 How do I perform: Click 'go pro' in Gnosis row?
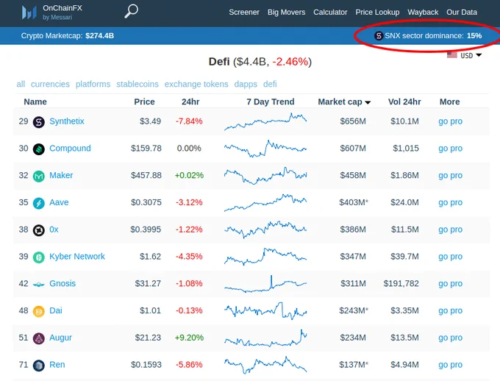pyautogui.click(x=450, y=283)
